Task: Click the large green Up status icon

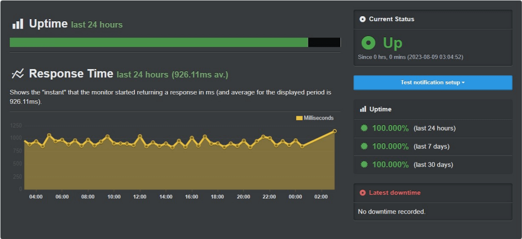Action: 368,43
